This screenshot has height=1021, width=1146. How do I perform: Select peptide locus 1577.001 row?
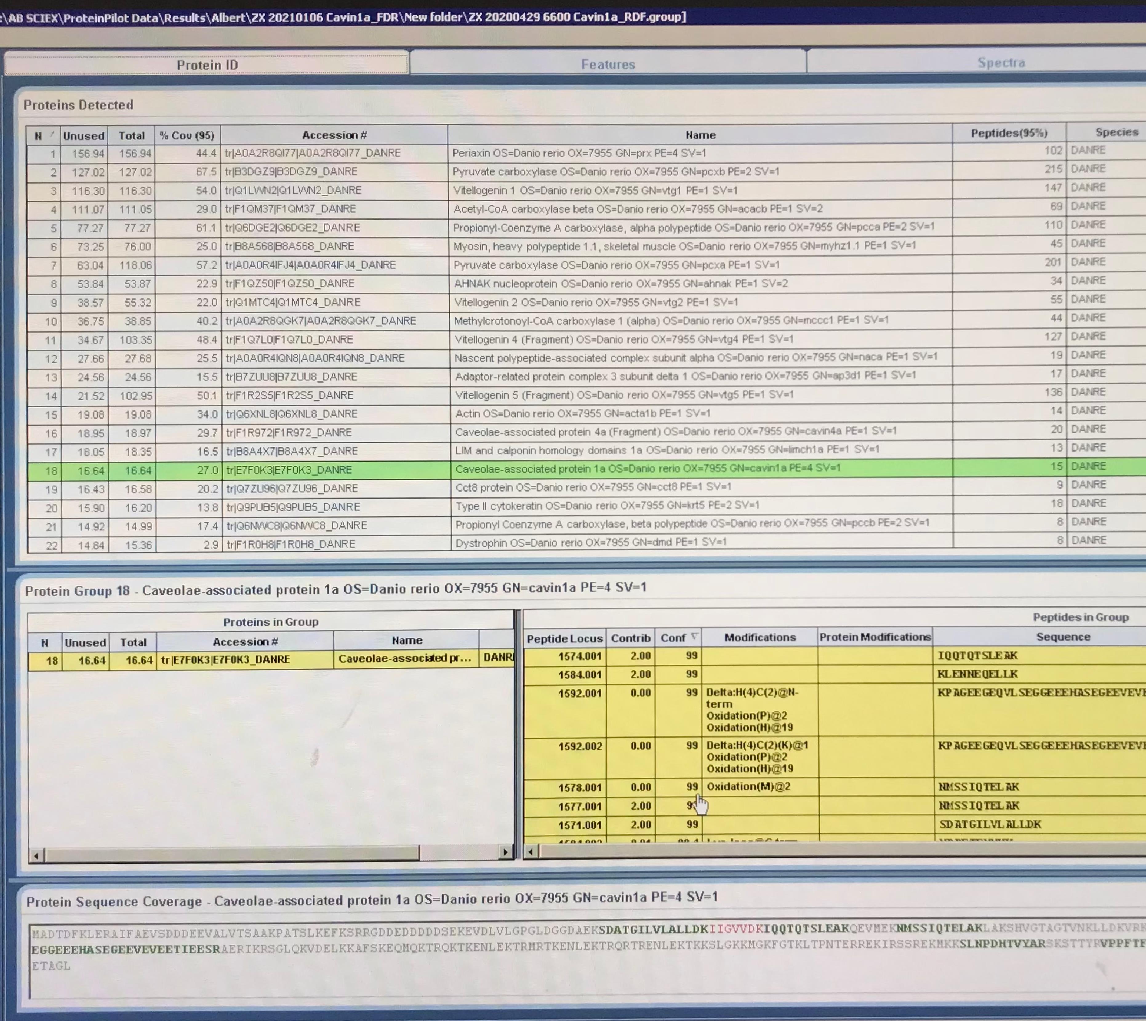pos(835,806)
